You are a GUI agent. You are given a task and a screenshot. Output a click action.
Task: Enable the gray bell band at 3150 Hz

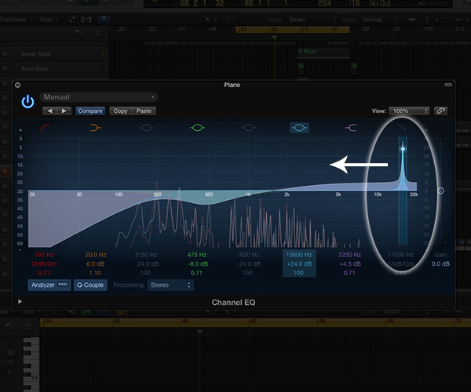(146, 128)
